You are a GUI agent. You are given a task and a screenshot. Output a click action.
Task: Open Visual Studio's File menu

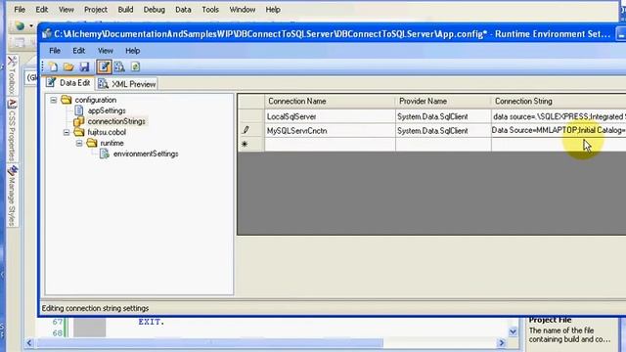pyautogui.click(x=20, y=10)
